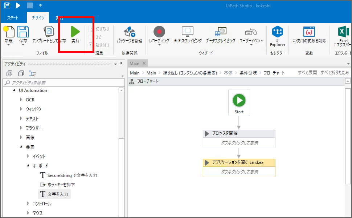
Task: Open the quick access toolbar dropdown arrow
Action: (41, 5)
